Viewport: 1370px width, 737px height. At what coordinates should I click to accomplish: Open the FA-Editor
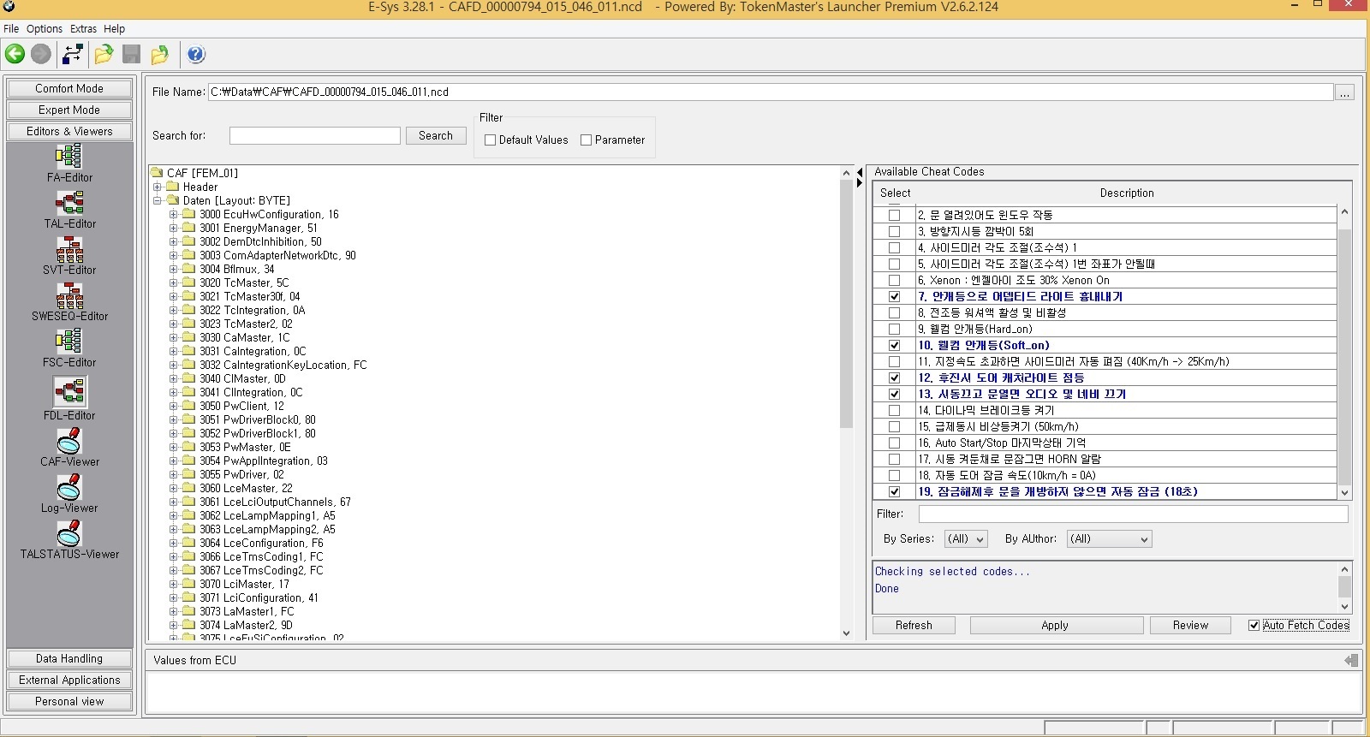[69, 163]
